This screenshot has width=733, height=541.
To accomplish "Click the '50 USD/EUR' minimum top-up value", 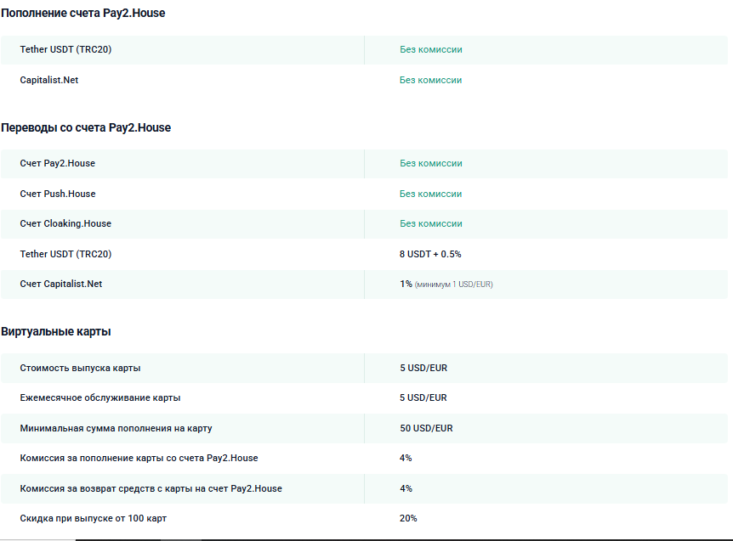I will click(x=426, y=428).
